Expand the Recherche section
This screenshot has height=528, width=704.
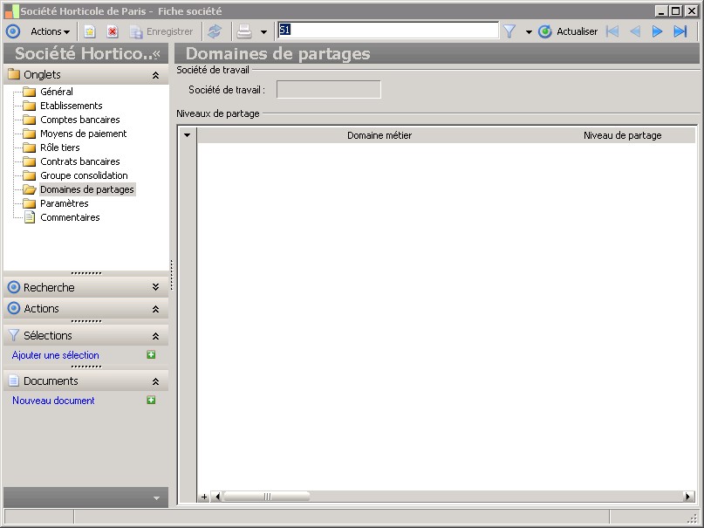[155, 287]
